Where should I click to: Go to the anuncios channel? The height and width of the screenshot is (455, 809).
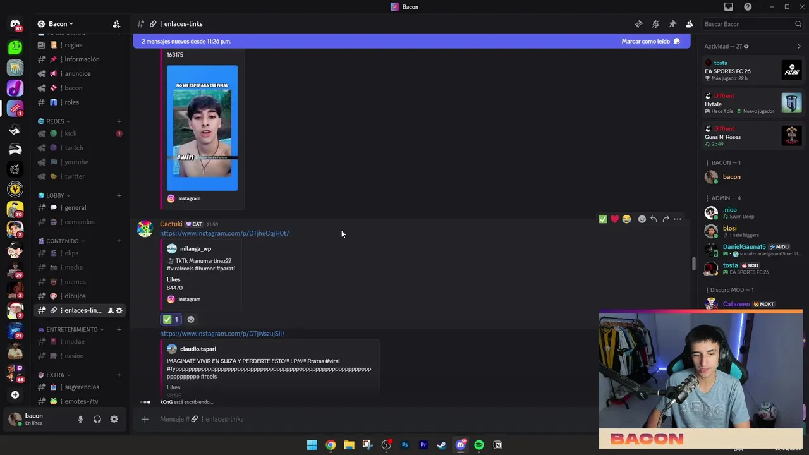point(79,73)
